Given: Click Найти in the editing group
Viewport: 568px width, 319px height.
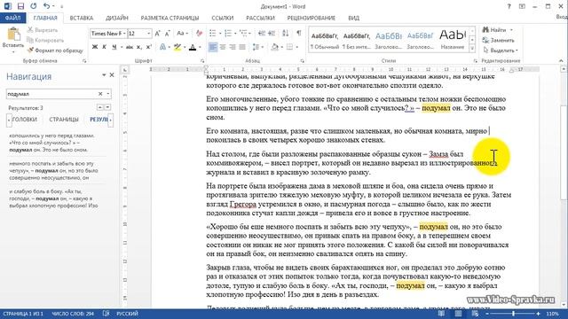Looking at the screenshot, I should pos(494,30).
